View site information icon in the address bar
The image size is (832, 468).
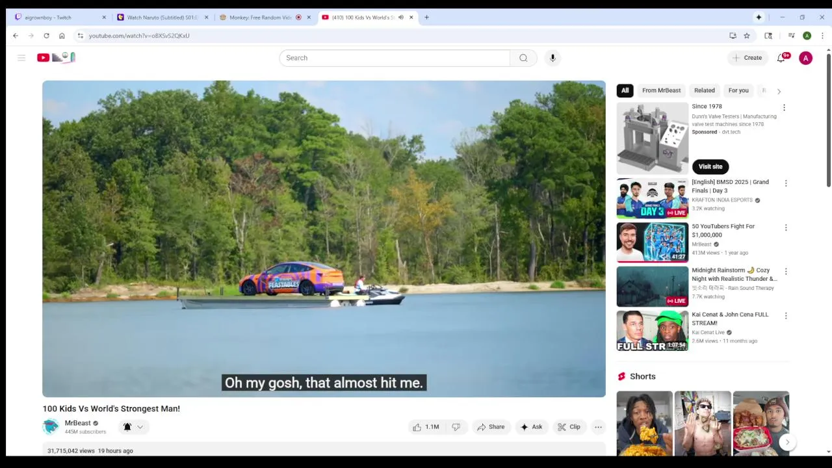pos(80,36)
